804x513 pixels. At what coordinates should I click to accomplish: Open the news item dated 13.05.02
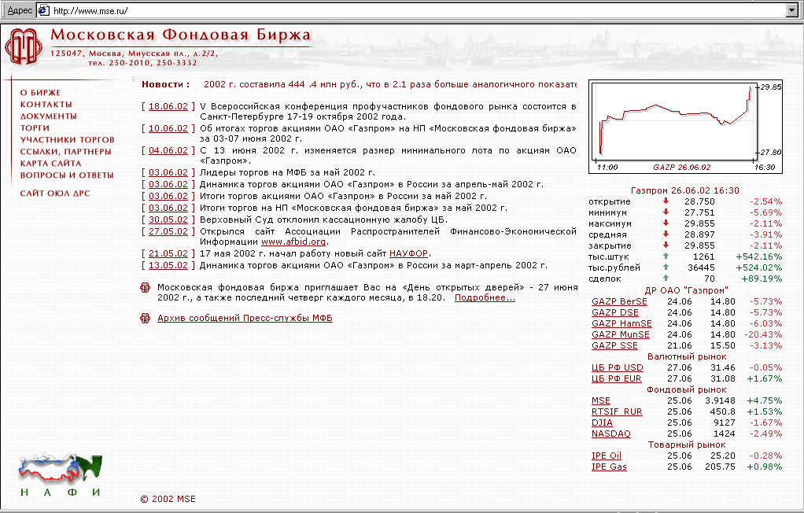click(x=168, y=266)
